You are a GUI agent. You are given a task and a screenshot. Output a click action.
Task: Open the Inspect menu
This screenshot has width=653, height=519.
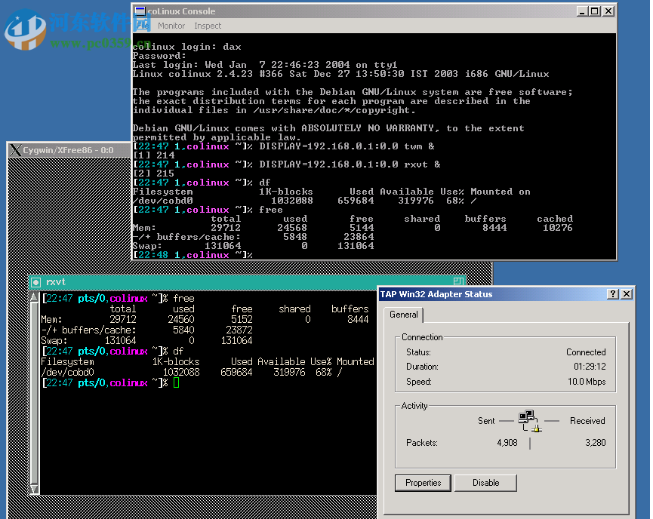click(208, 26)
